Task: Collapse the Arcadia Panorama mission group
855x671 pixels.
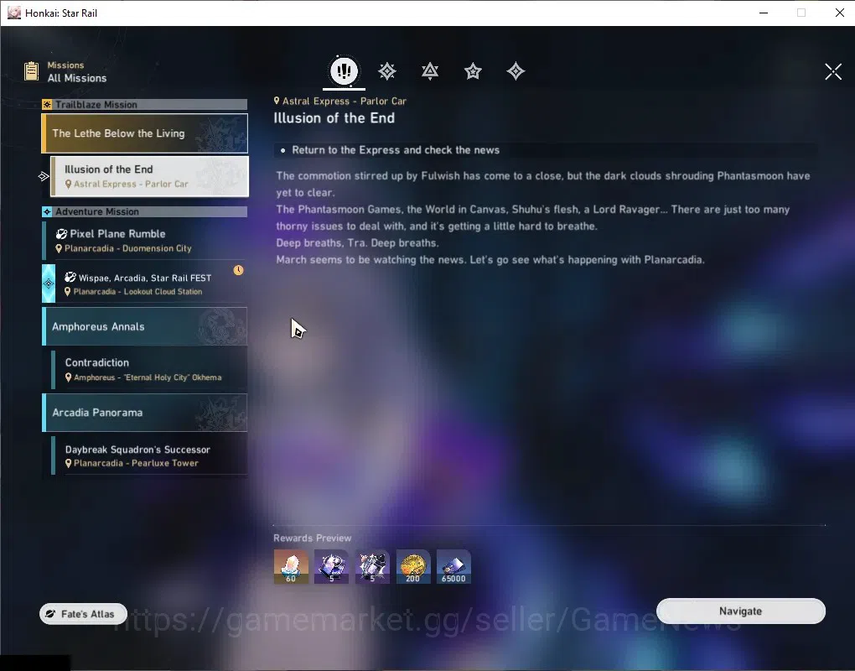Action: (144, 413)
